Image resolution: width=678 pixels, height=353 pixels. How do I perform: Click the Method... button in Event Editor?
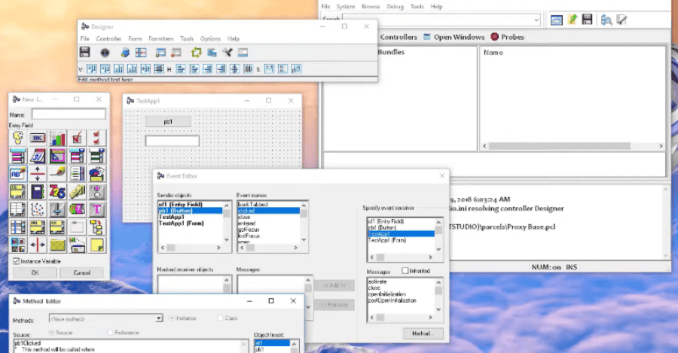tap(423, 333)
